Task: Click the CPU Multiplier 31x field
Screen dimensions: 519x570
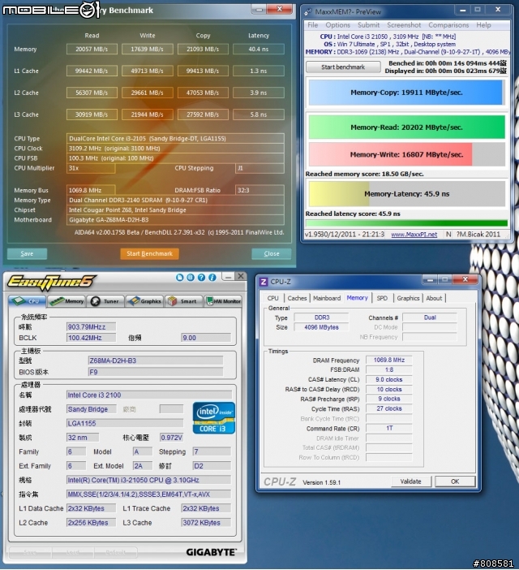Action: pos(91,168)
